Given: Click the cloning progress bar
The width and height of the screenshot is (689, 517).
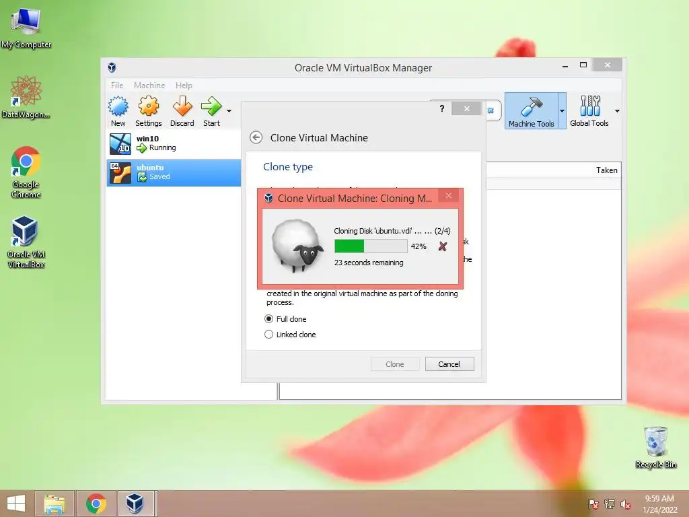Looking at the screenshot, I should pos(371,246).
